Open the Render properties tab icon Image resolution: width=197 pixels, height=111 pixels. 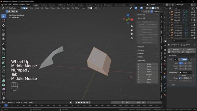[x=165, y=50]
